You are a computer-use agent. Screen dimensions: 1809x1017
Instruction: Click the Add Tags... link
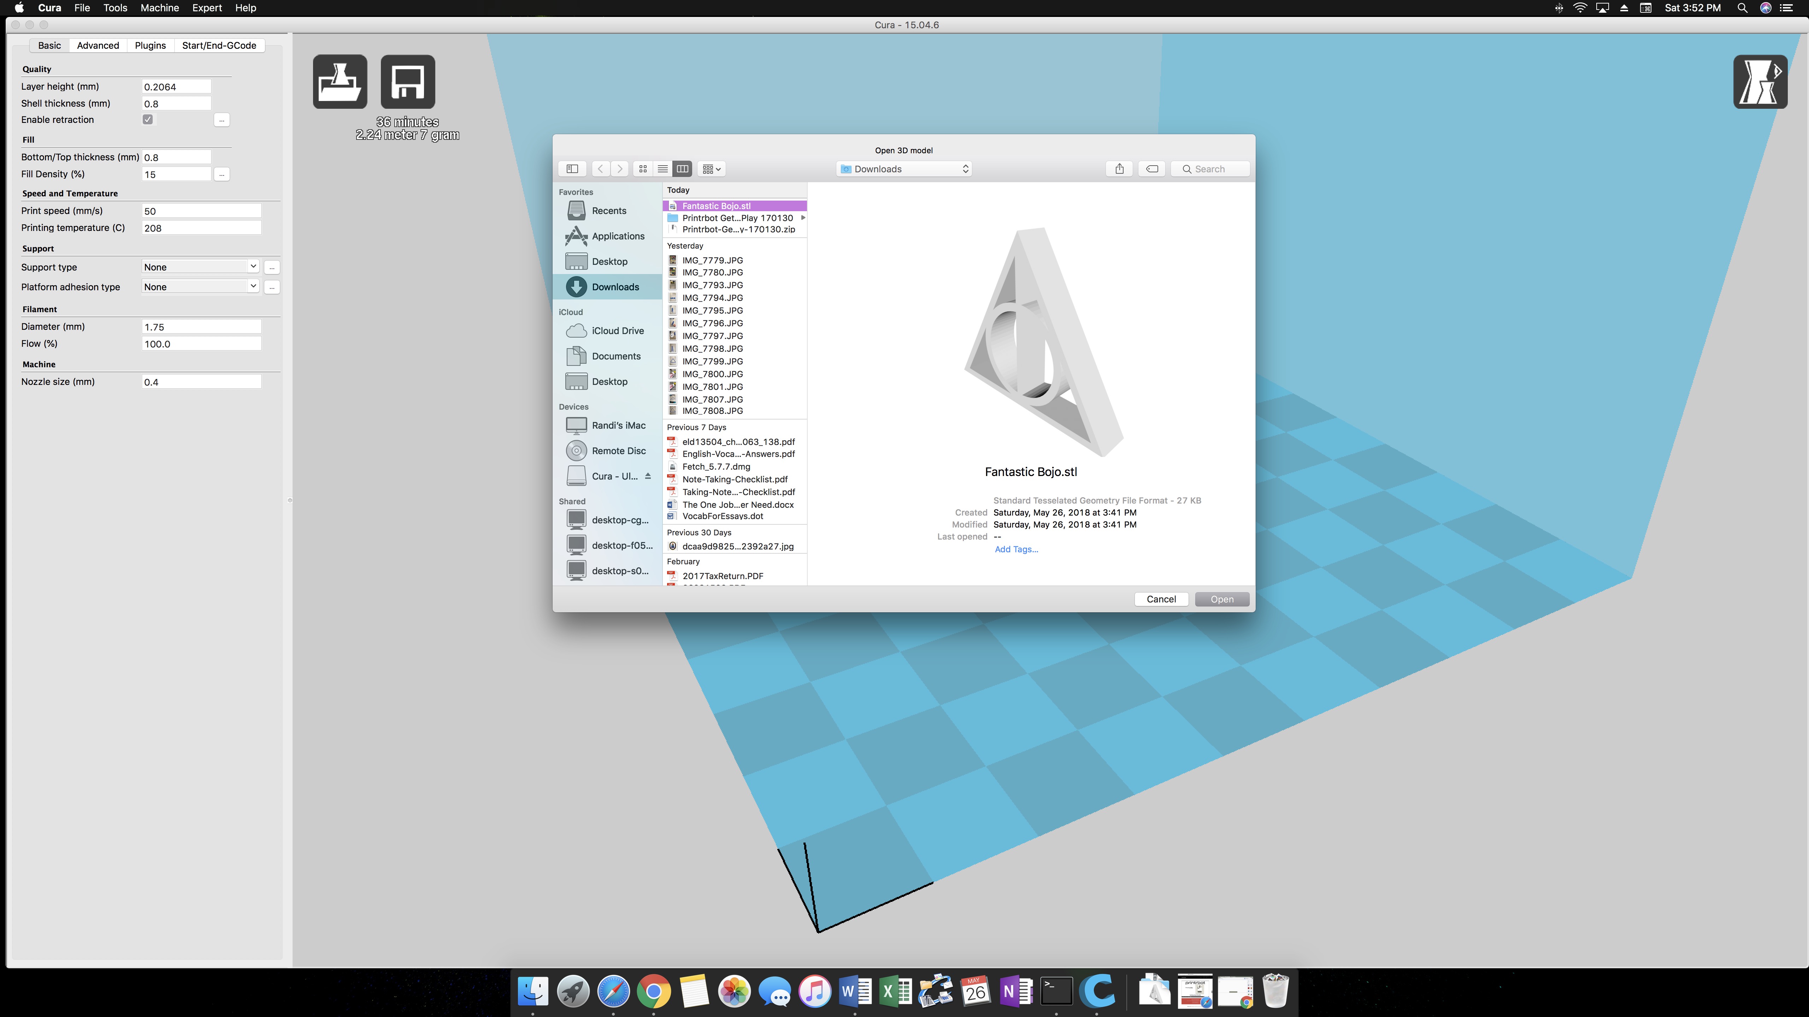click(x=1016, y=549)
